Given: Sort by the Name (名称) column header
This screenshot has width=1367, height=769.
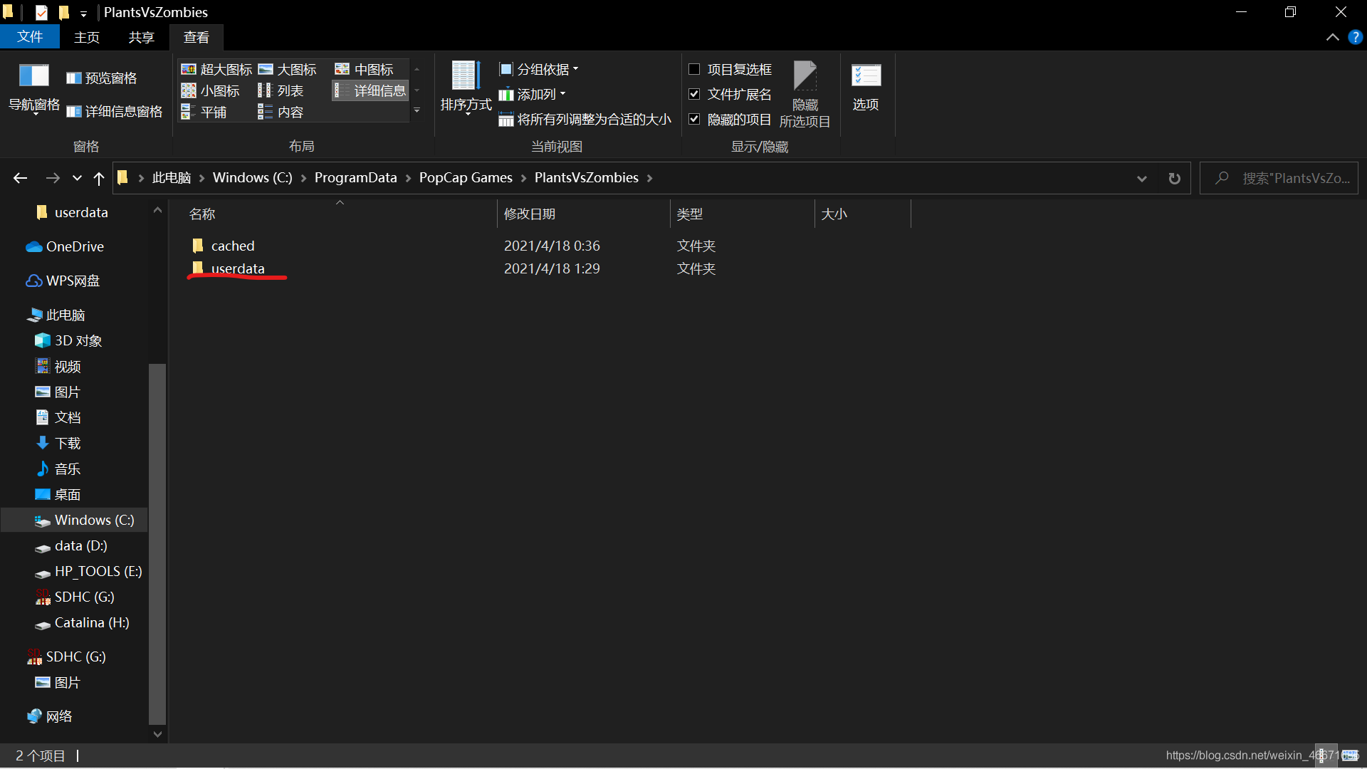Looking at the screenshot, I should pos(332,214).
